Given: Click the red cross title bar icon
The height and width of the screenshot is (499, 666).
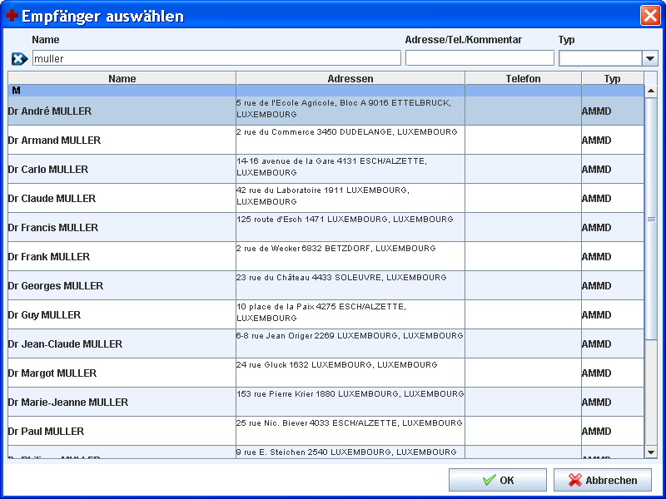Looking at the screenshot, I should point(11,16).
